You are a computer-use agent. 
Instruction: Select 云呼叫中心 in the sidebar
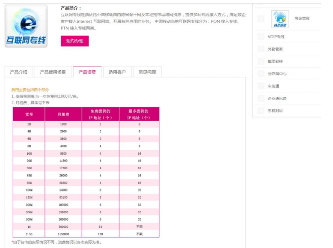click(277, 74)
